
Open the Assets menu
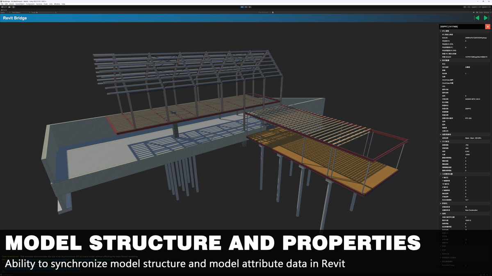[11, 4]
